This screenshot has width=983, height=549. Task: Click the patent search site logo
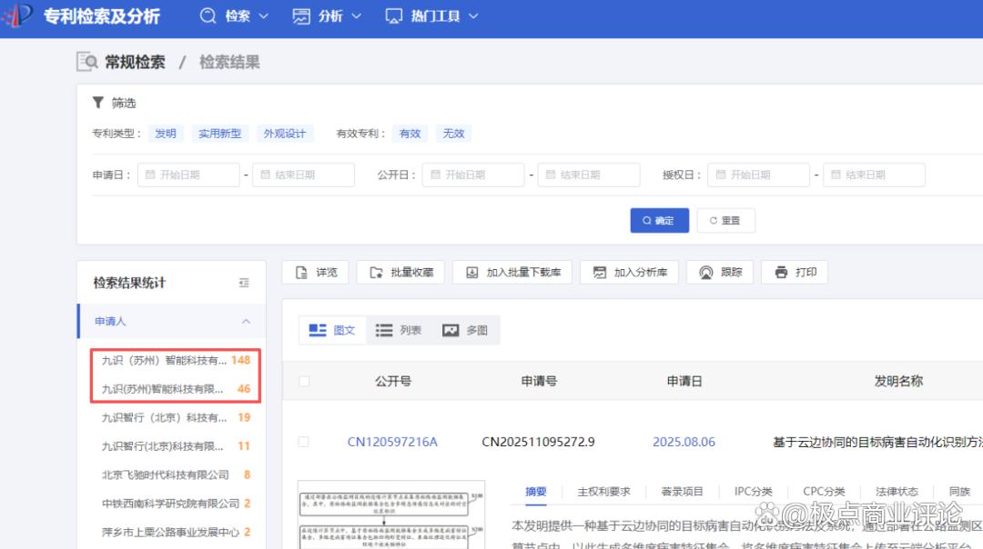pos(17,15)
